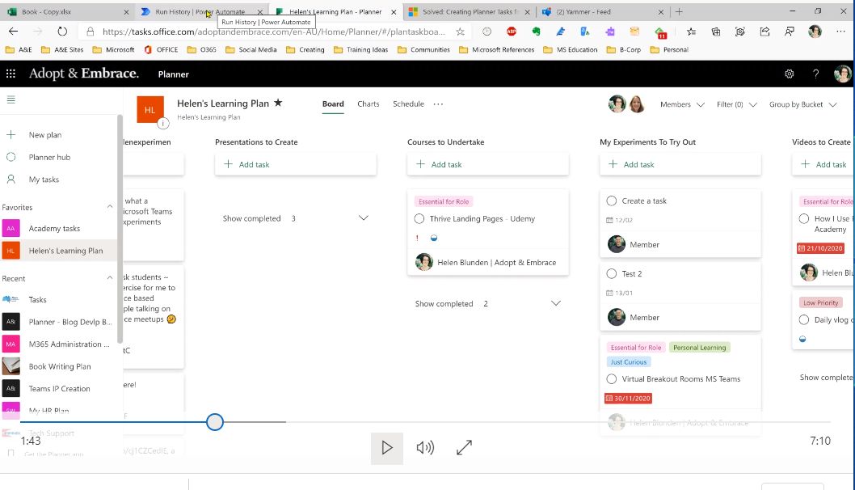This screenshot has height=490, width=855.
Task: Favorite star next to Helen's Learning Plan
Action: click(278, 103)
